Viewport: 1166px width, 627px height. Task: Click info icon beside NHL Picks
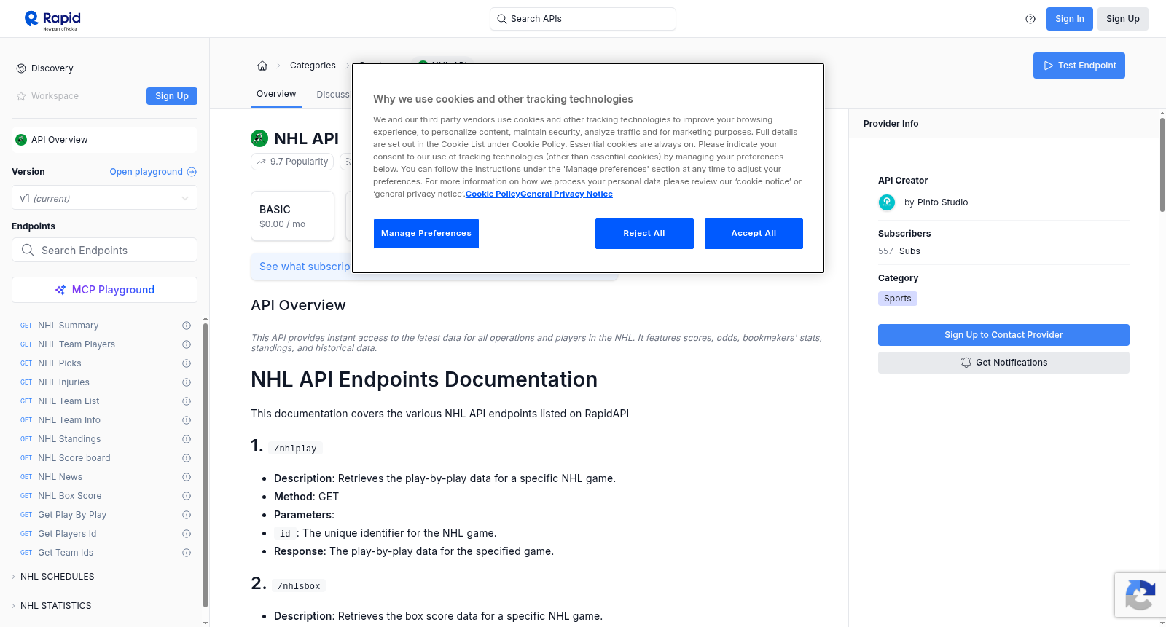[187, 363]
